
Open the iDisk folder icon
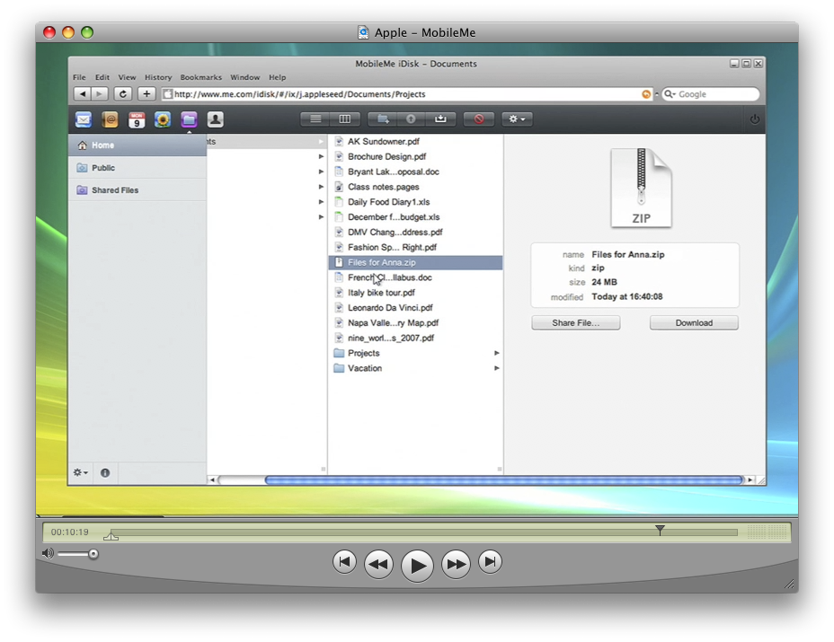coord(189,119)
